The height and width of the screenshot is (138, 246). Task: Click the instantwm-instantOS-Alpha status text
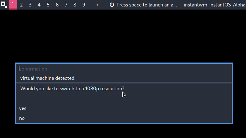click(x=215, y=5)
